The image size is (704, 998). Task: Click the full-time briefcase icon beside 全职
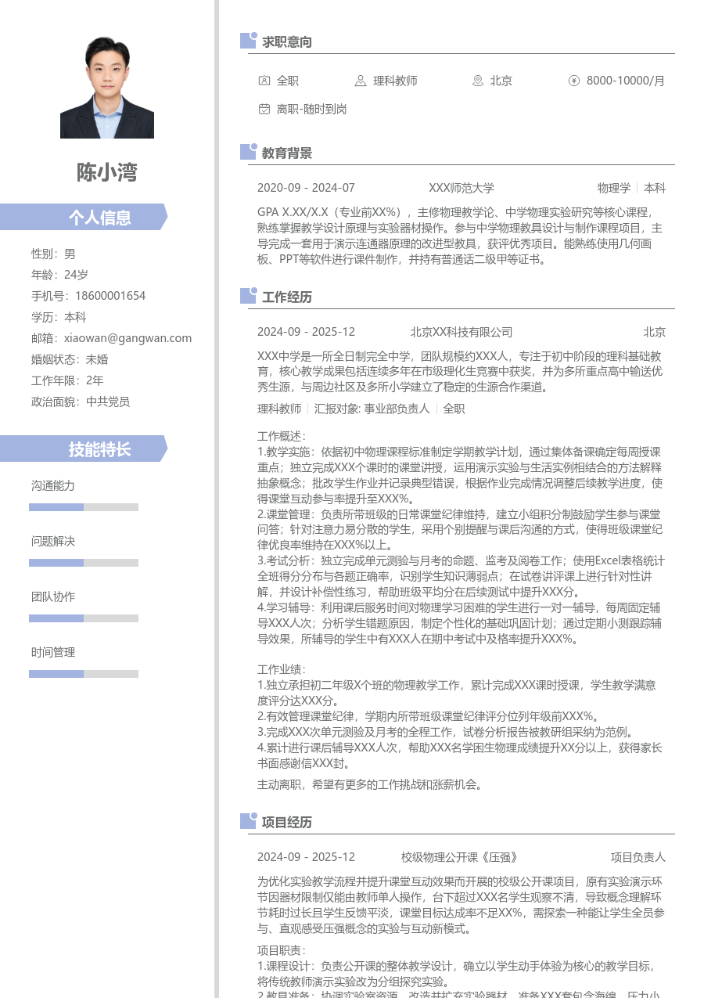coord(264,81)
